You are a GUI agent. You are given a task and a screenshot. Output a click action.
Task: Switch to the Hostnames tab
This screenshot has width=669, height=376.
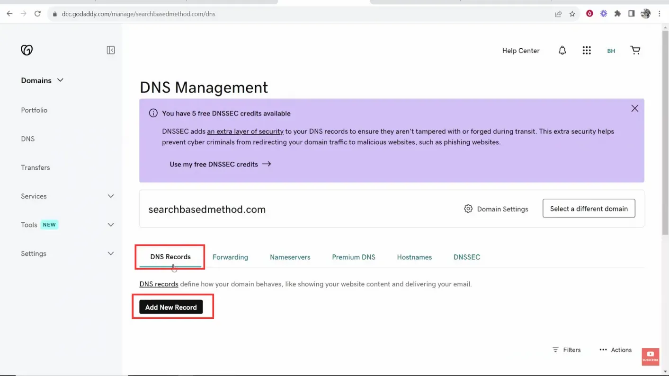coord(414,257)
